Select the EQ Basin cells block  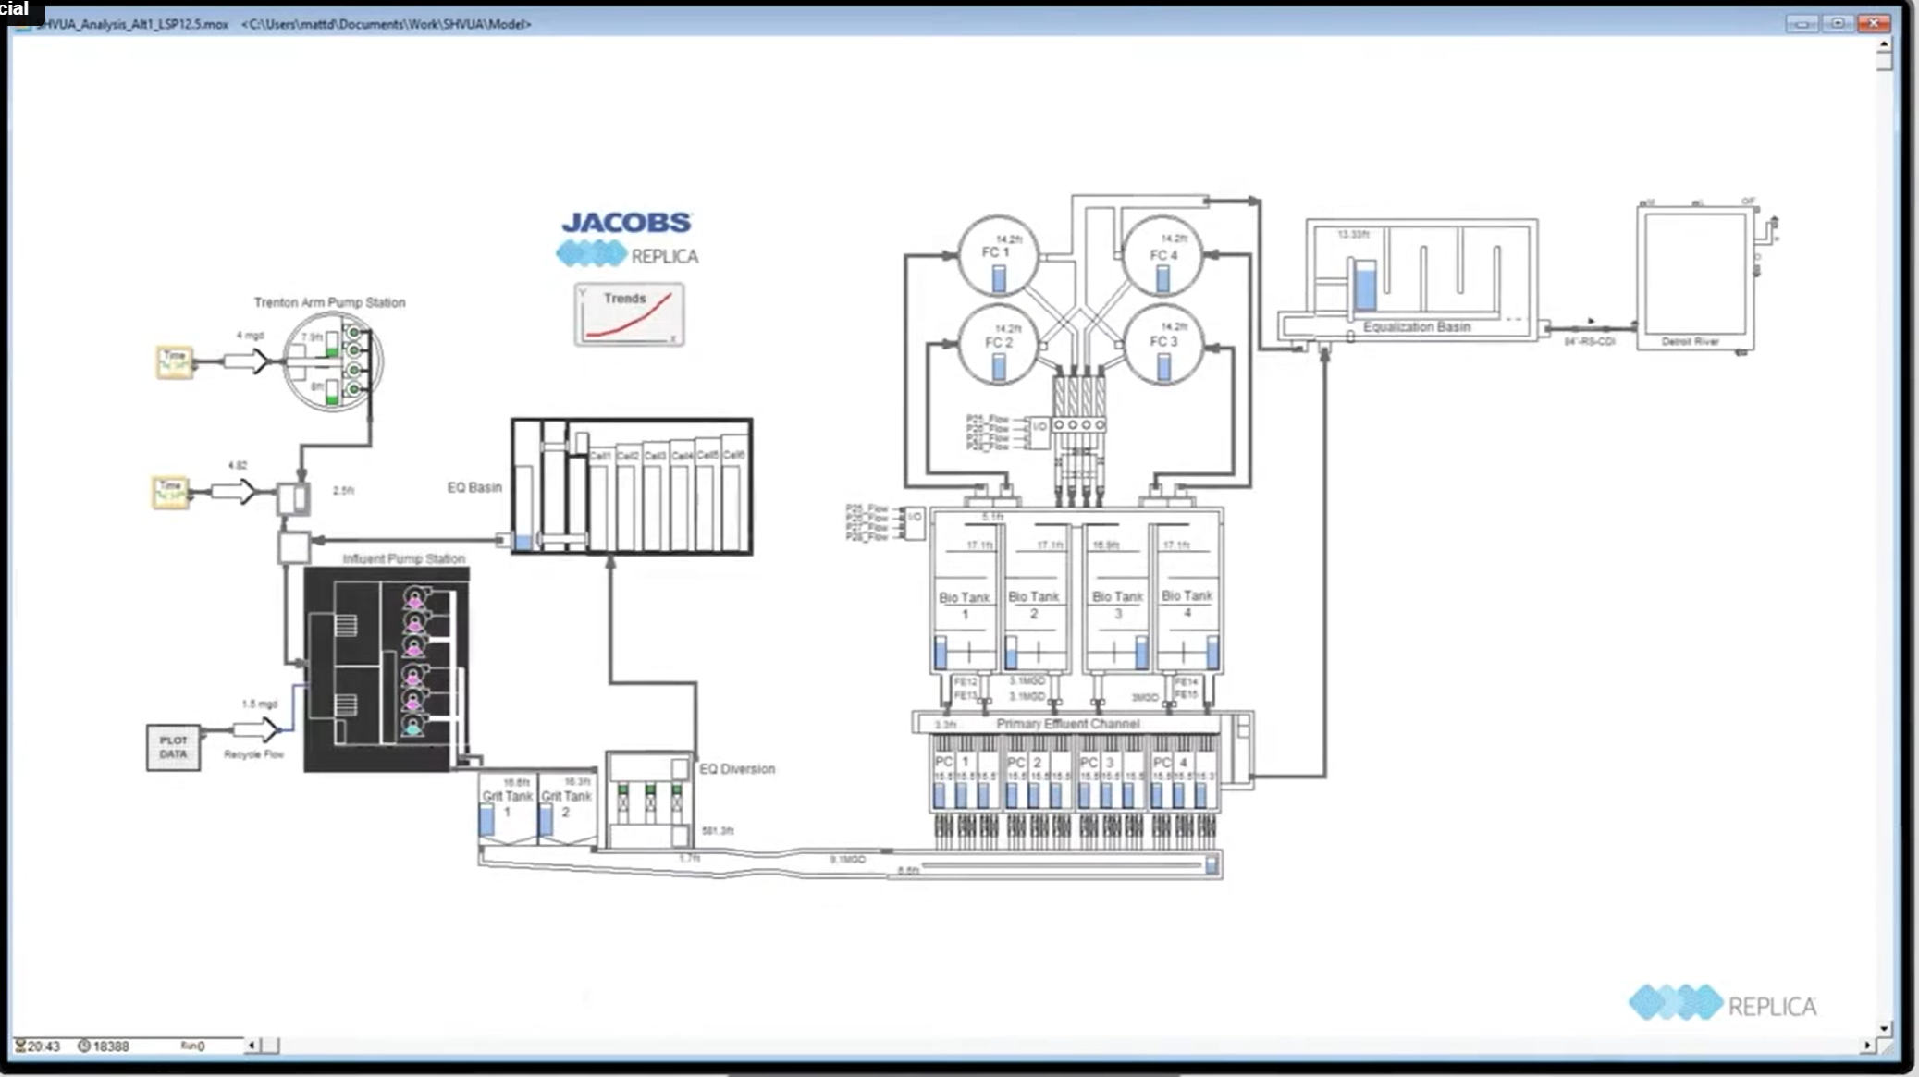click(x=632, y=486)
